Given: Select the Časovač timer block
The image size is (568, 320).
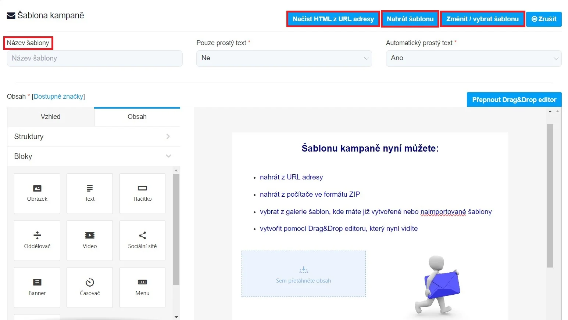Looking at the screenshot, I should tap(90, 287).
